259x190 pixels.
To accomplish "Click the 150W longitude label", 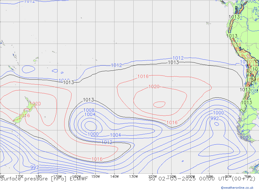I will [x=96, y=177].
